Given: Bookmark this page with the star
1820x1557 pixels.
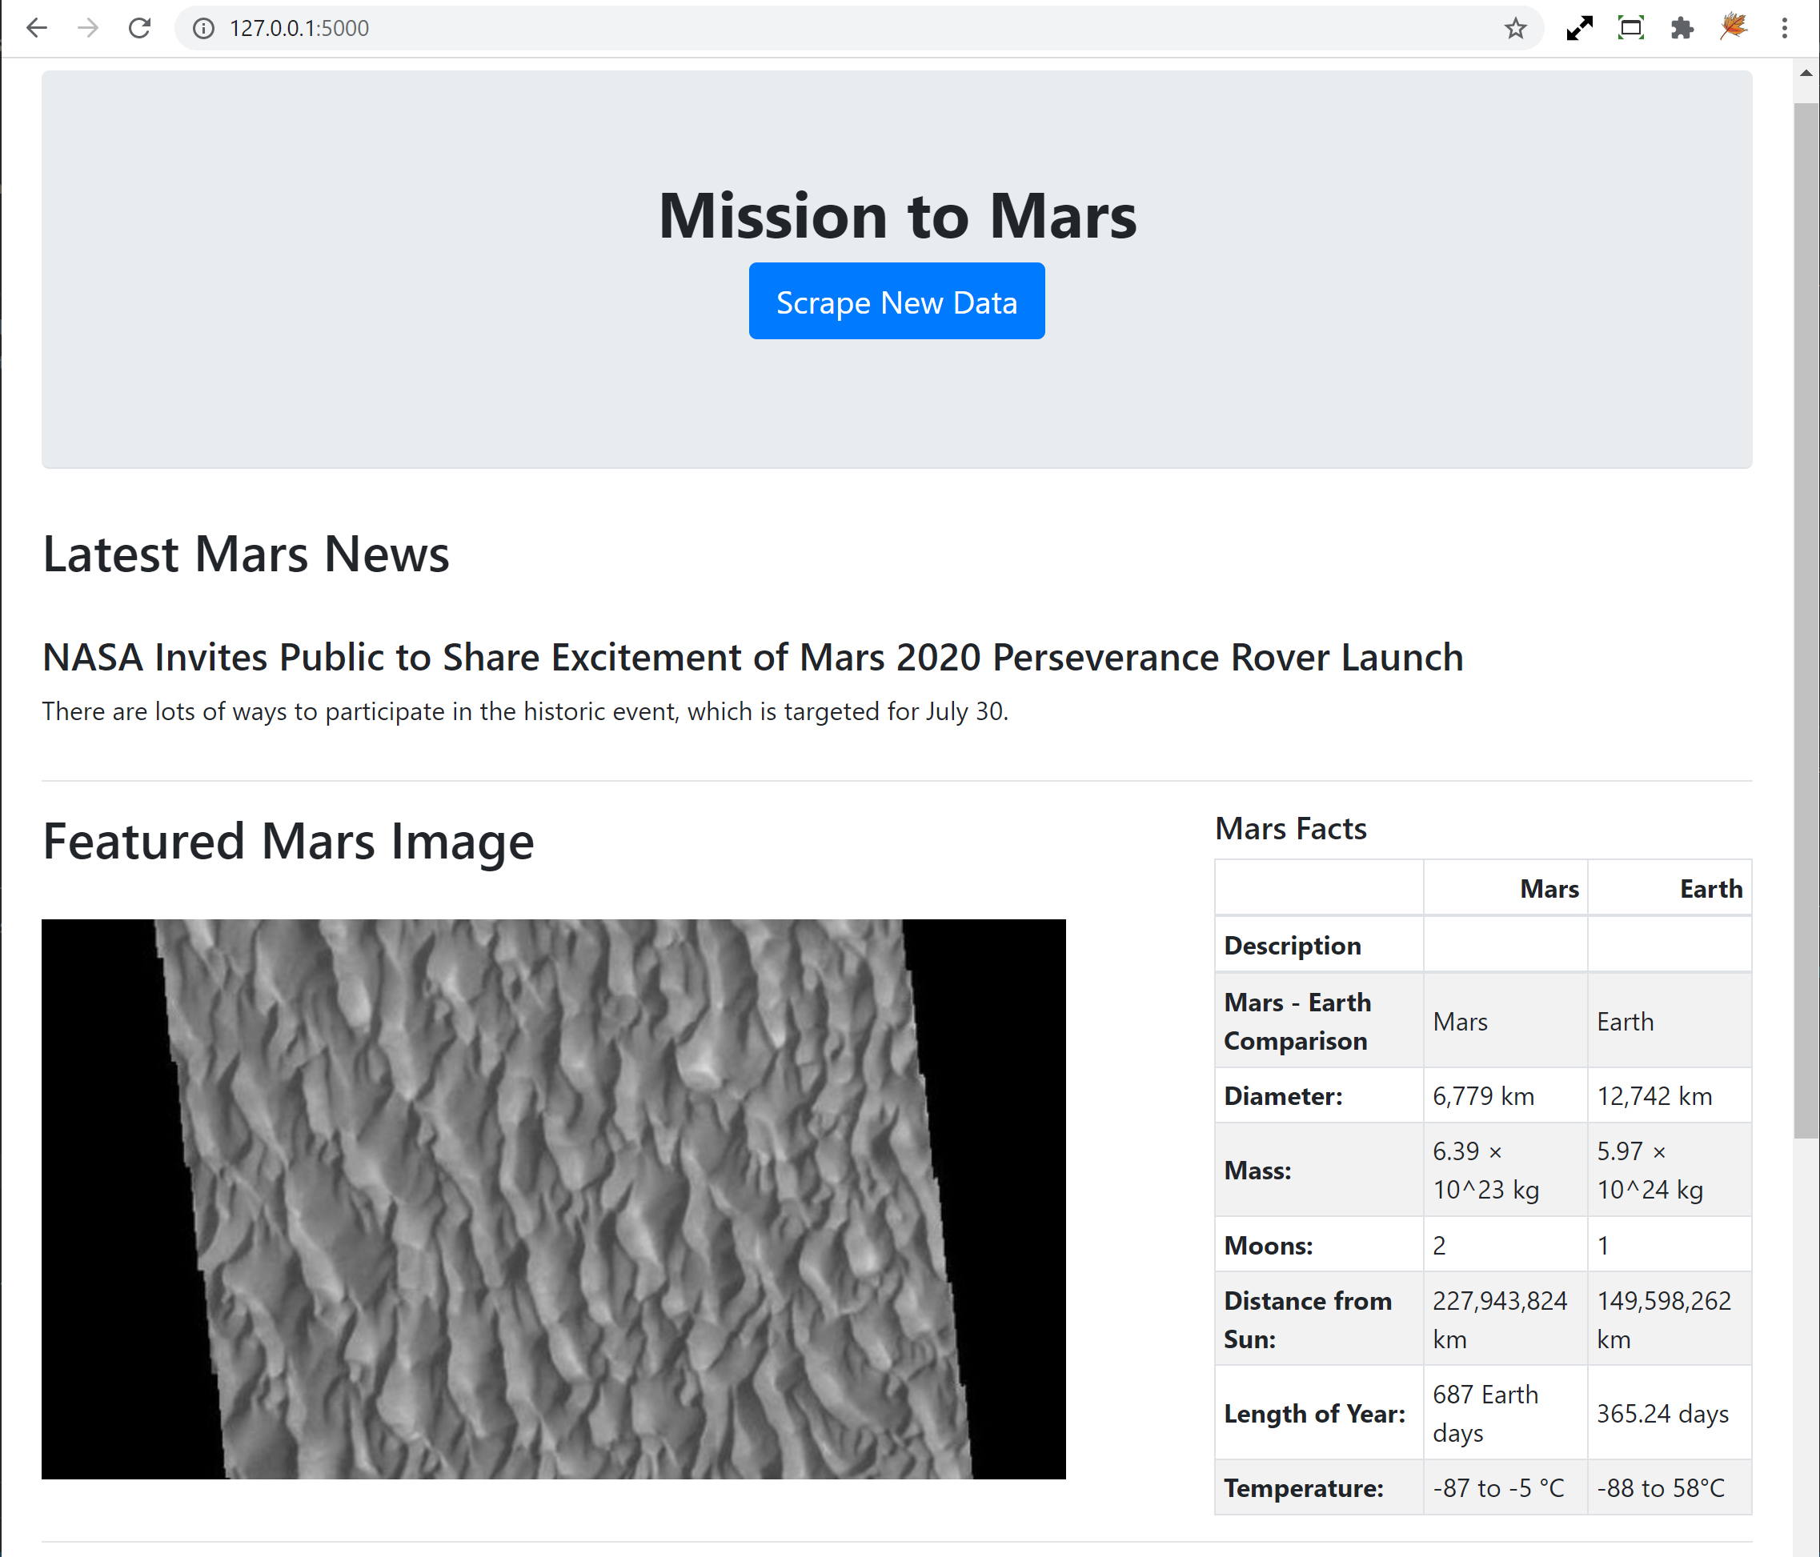Looking at the screenshot, I should (x=1516, y=28).
